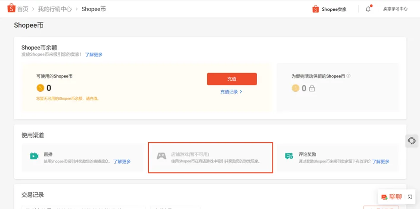Open the notification bell

[x=368, y=9]
